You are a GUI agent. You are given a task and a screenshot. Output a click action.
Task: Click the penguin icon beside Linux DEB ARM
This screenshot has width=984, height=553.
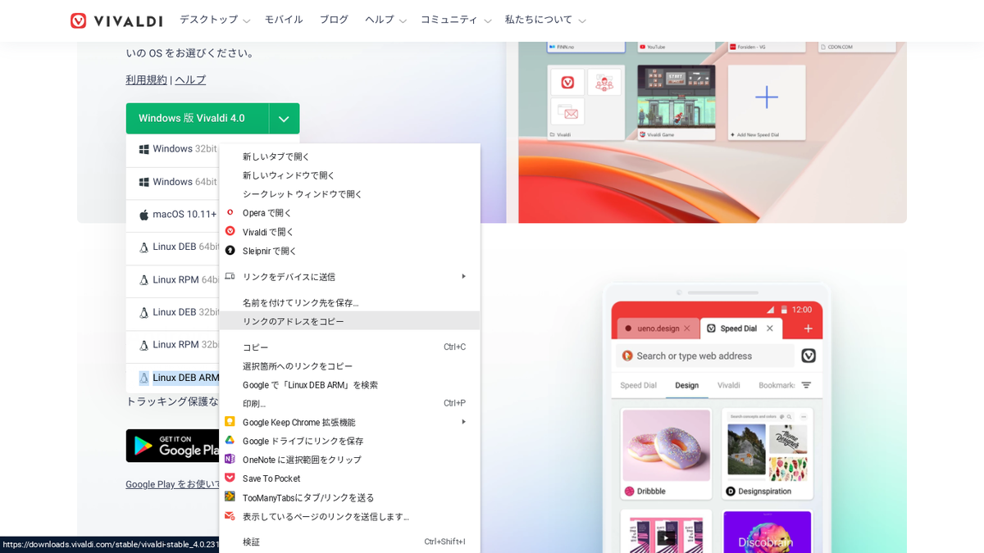click(x=143, y=378)
